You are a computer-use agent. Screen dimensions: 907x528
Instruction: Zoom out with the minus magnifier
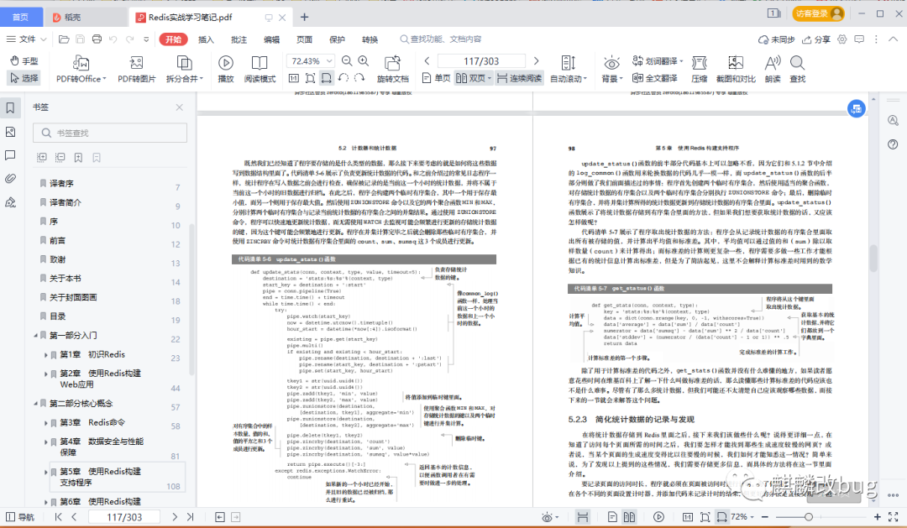point(347,60)
